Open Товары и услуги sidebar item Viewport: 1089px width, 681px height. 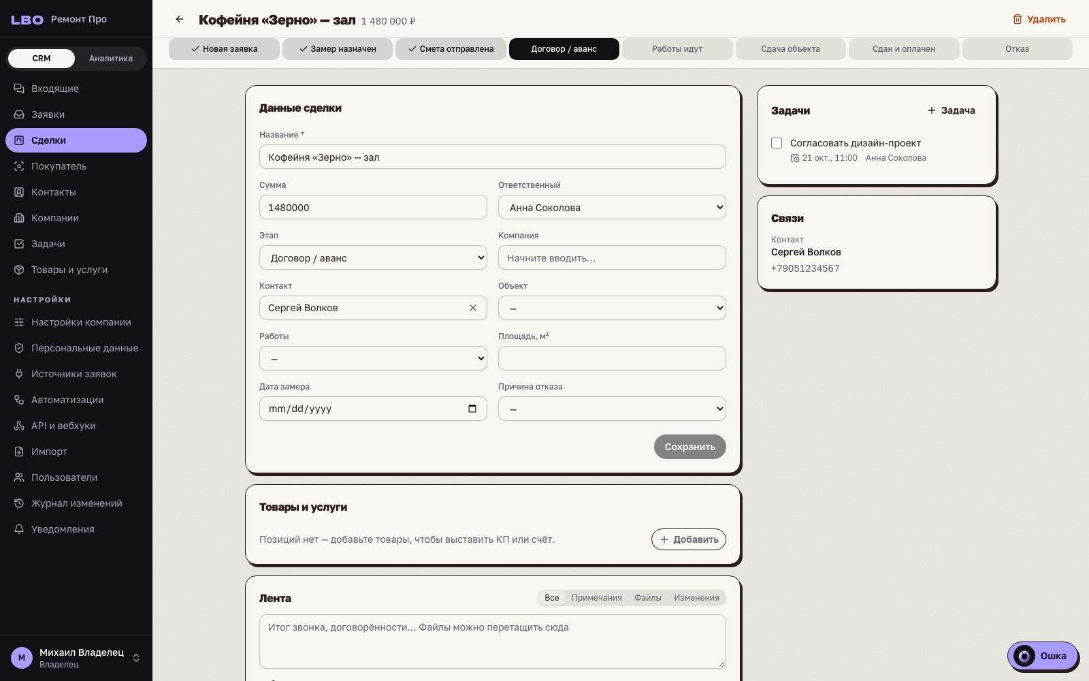point(76,270)
